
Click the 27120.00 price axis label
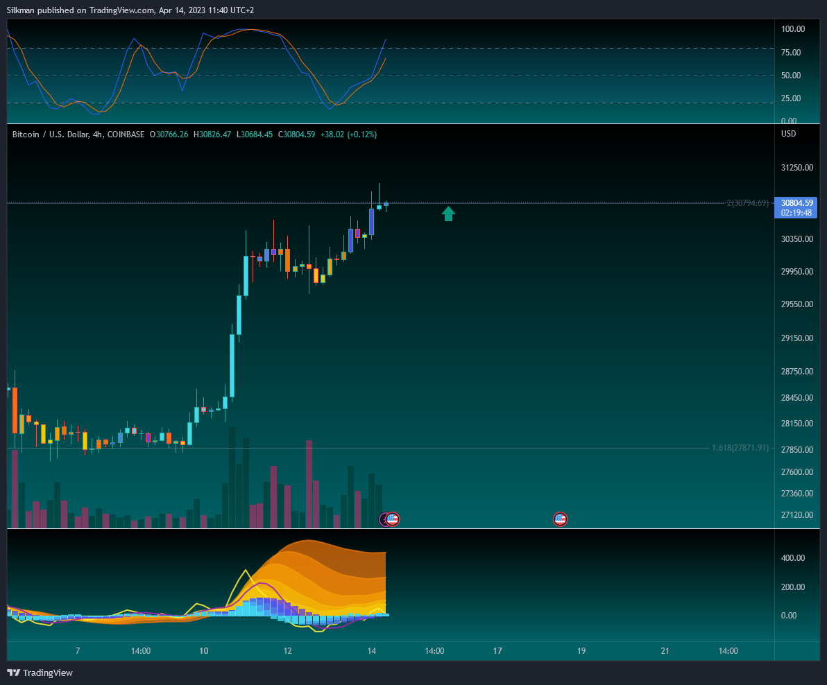click(x=797, y=515)
